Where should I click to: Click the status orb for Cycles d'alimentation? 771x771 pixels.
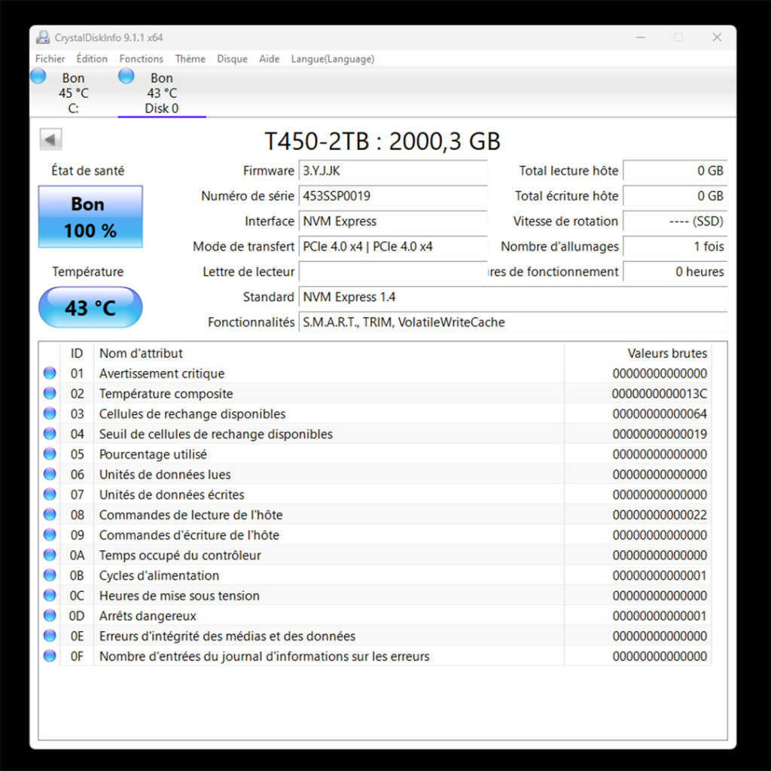[50, 574]
